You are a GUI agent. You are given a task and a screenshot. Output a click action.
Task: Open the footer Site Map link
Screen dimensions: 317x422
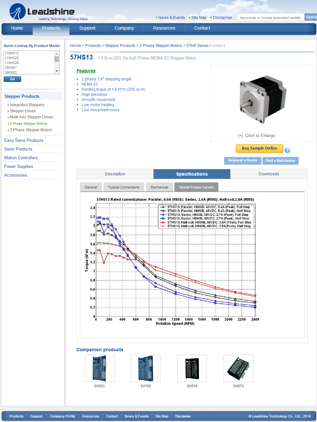[x=162, y=416]
